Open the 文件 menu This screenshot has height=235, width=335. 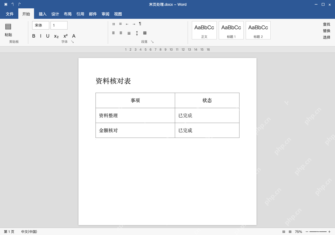coord(10,14)
